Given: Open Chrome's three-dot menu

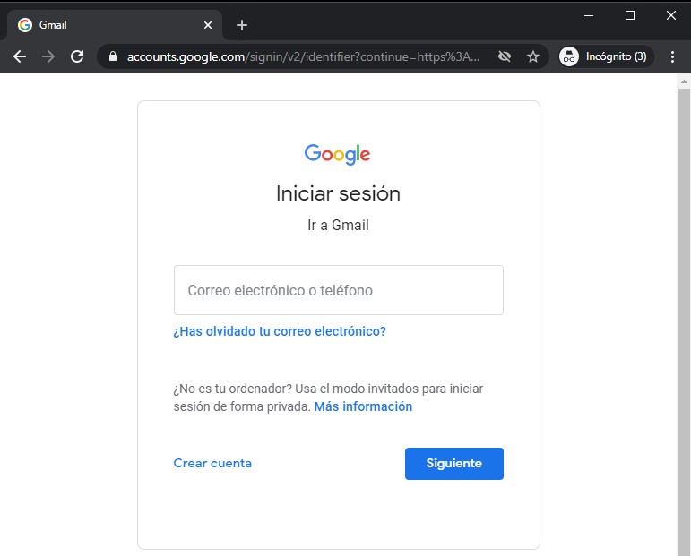Looking at the screenshot, I should point(672,56).
